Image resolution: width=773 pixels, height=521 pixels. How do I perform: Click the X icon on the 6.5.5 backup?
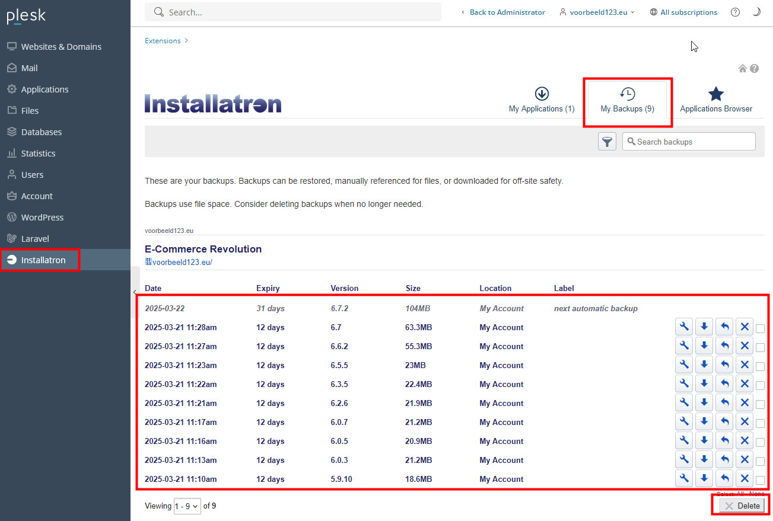point(745,365)
